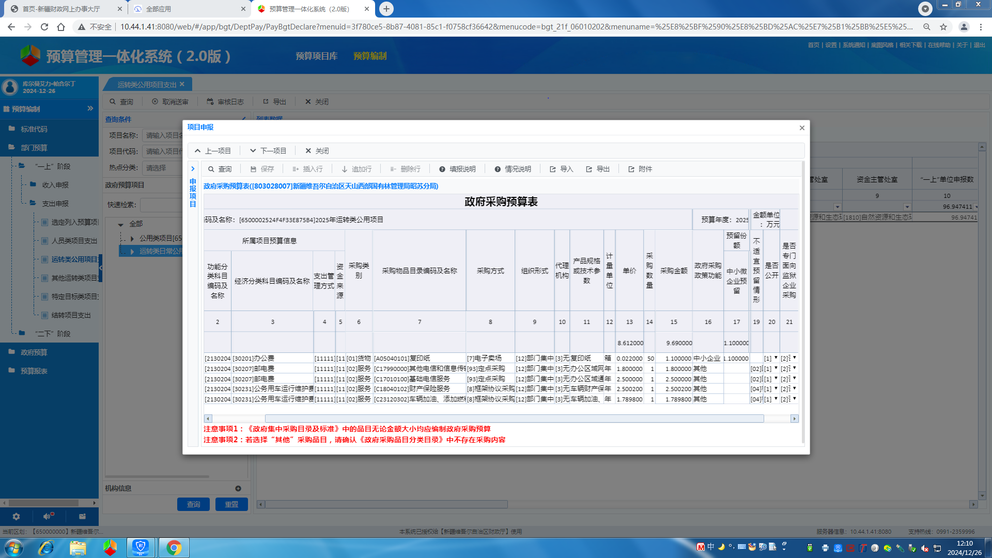Open Internet Explorer from taskbar
This screenshot has width=992, height=558.
click(x=46, y=548)
